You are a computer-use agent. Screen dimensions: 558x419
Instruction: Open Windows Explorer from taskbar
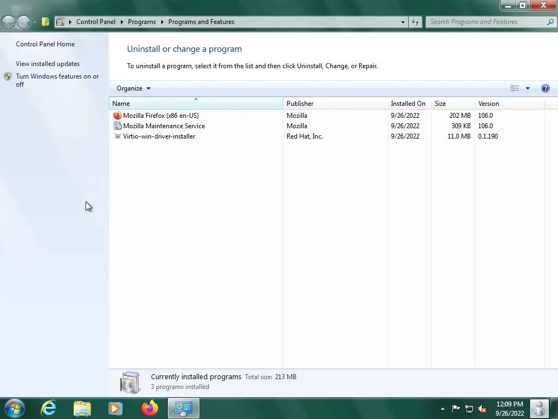click(82, 408)
